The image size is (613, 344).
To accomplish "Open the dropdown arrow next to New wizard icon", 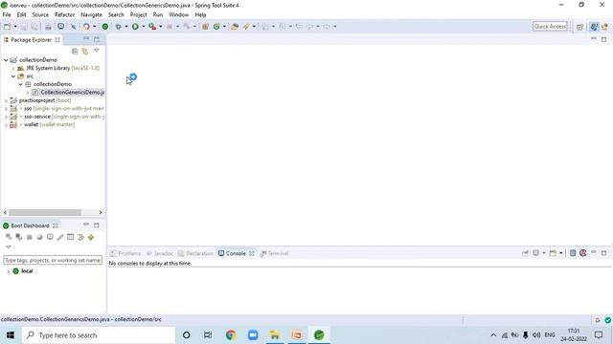I will (15, 27).
